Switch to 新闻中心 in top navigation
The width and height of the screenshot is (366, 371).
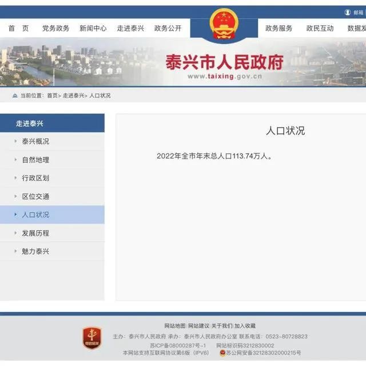[x=93, y=29]
